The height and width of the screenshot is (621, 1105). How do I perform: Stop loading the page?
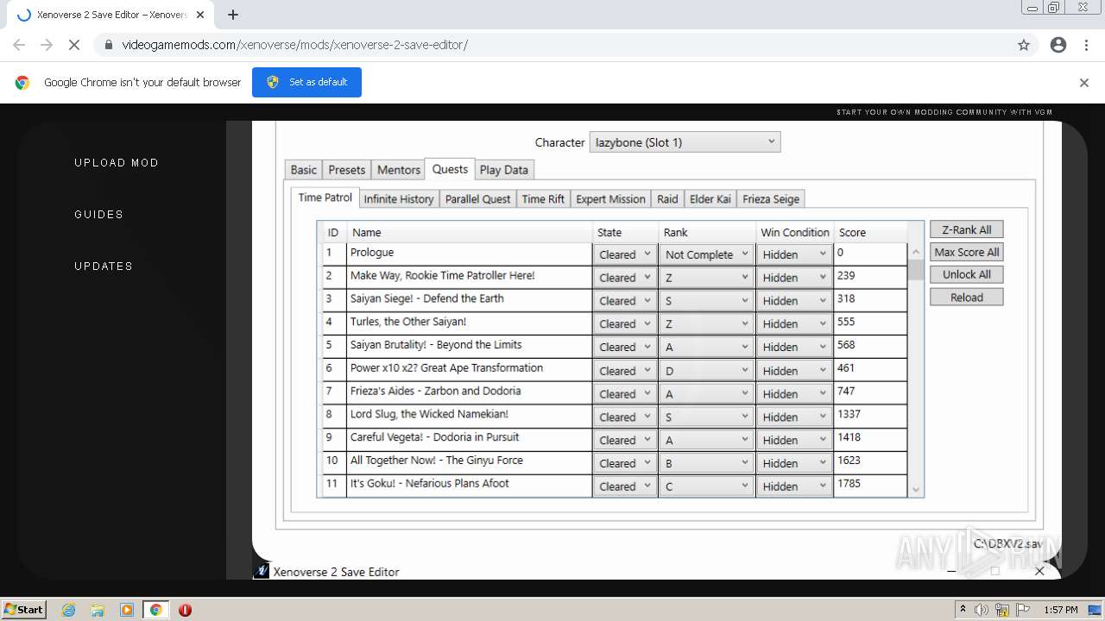coord(73,45)
